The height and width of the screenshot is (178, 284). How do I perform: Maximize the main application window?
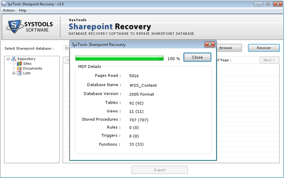coord(268,4)
